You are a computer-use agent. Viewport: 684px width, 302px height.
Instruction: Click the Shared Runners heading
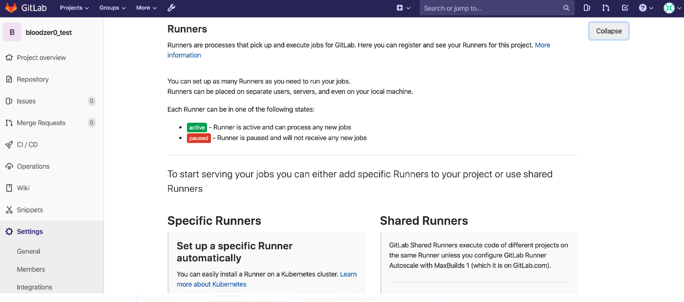click(x=424, y=221)
